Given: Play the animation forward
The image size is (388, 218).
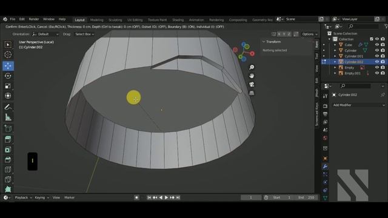Looking at the screenshot, I should click(166, 197).
